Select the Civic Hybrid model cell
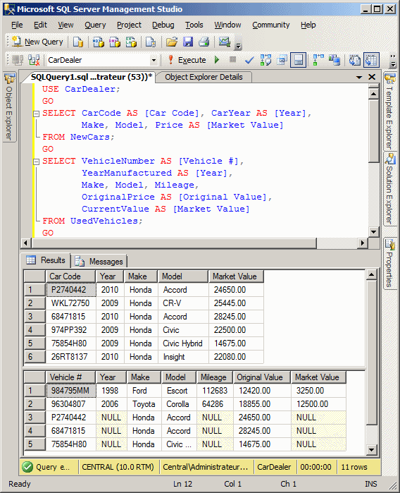Image resolution: width=400 pixels, height=493 pixels. click(x=183, y=343)
